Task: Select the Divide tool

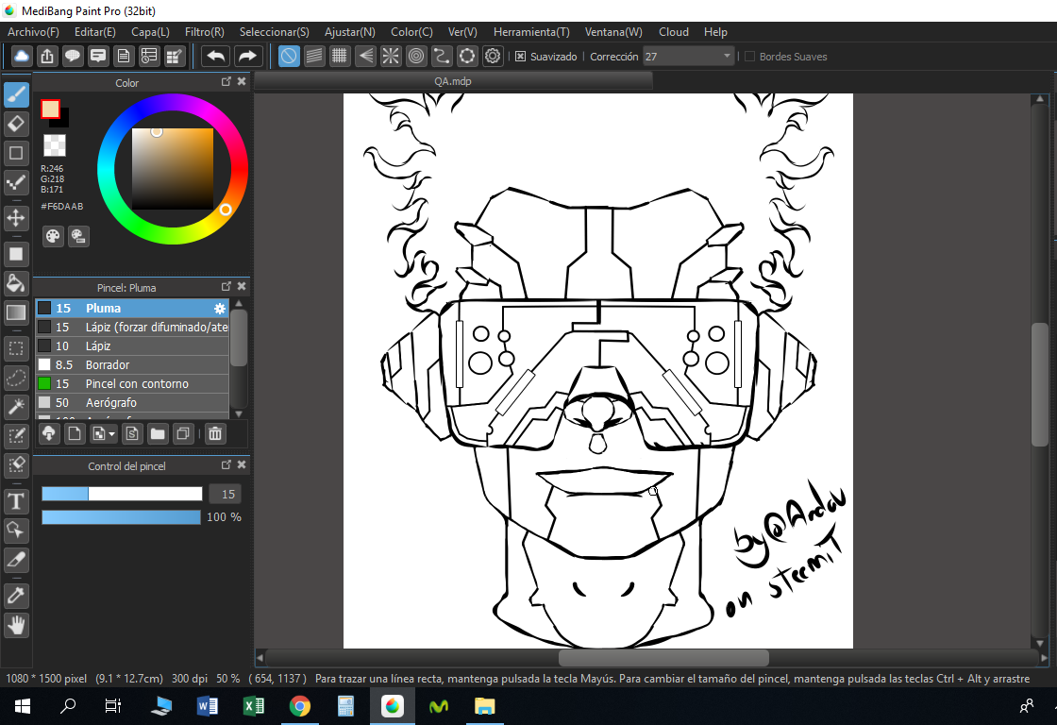Action: pos(16,559)
